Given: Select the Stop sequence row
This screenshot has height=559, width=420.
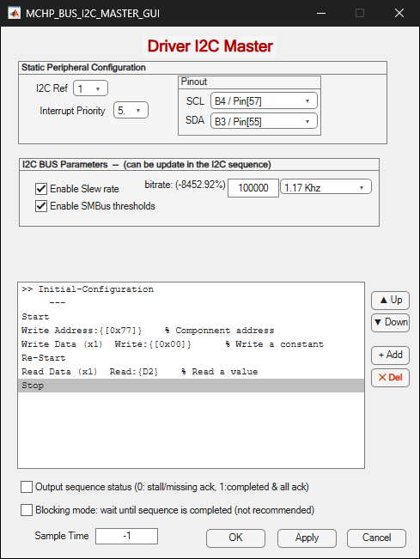Looking at the screenshot, I should 191,386.
